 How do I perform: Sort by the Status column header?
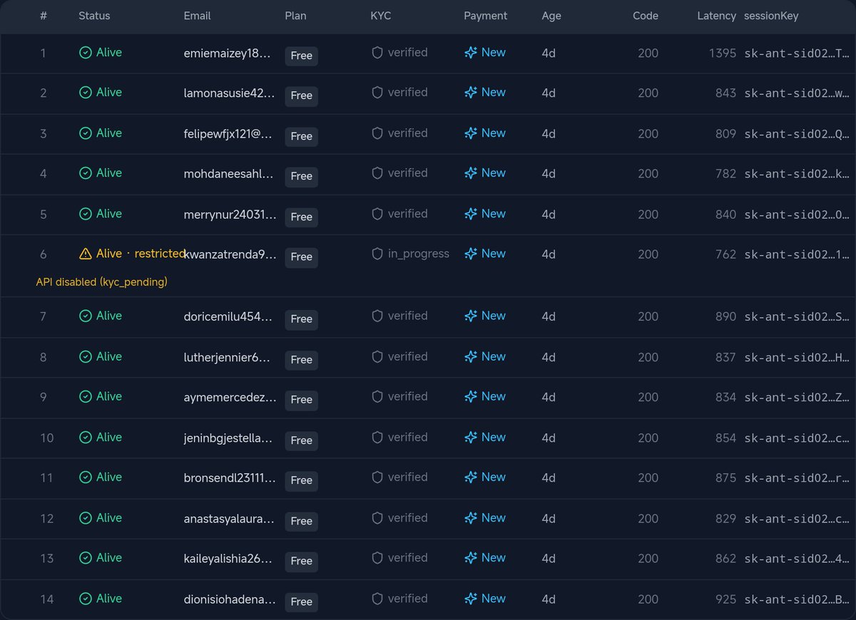tap(94, 16)
